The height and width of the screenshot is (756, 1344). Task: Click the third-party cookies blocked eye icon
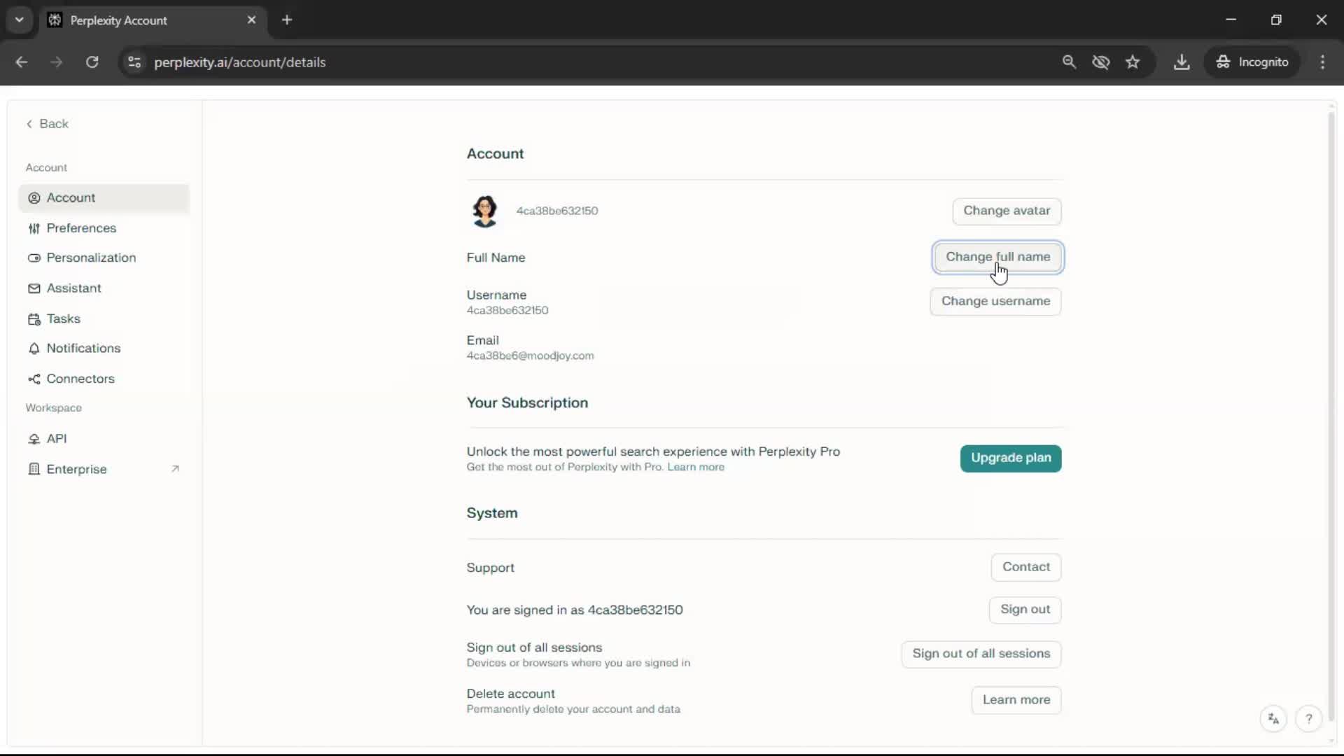[1101, 62]
